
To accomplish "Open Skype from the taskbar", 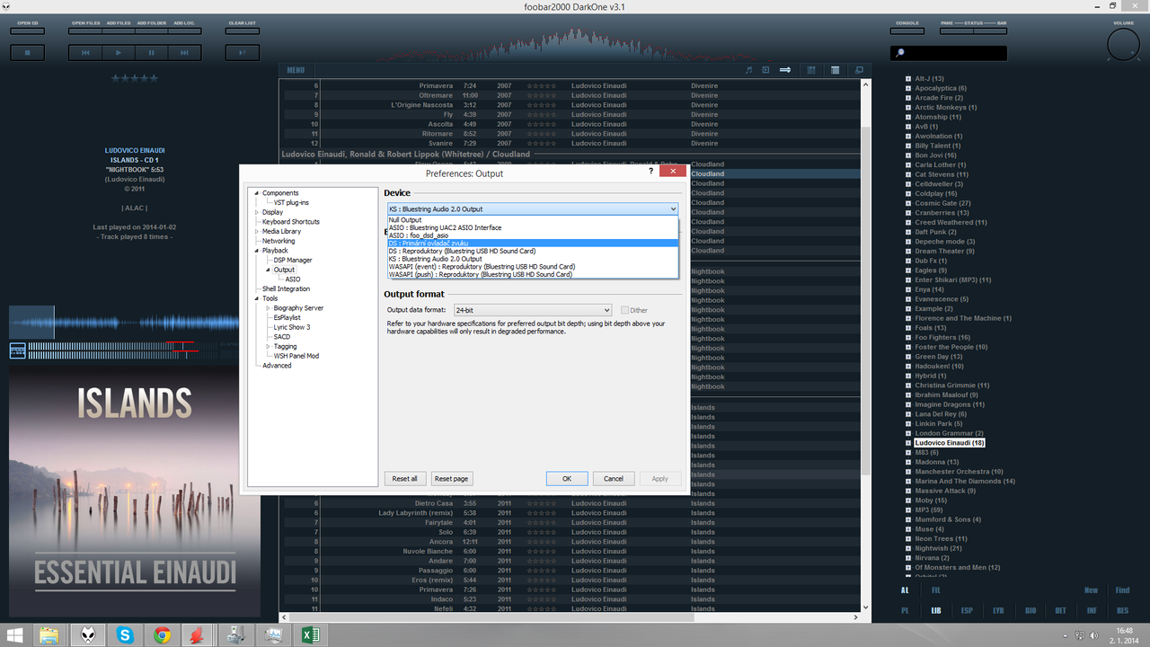I will 124,635.
